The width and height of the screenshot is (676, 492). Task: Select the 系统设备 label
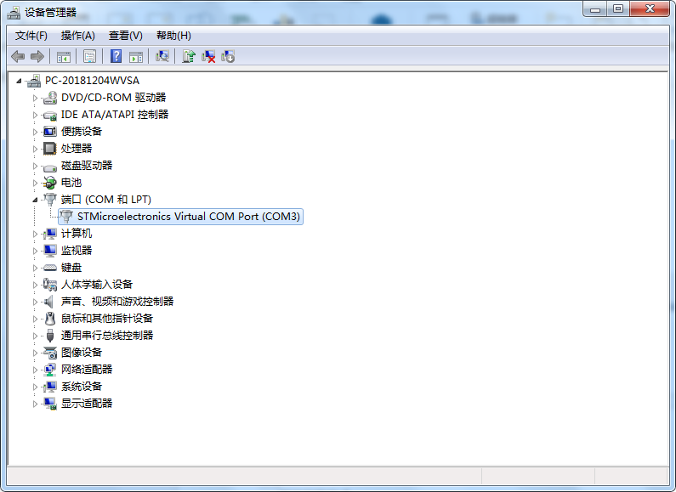click(82, 387)
